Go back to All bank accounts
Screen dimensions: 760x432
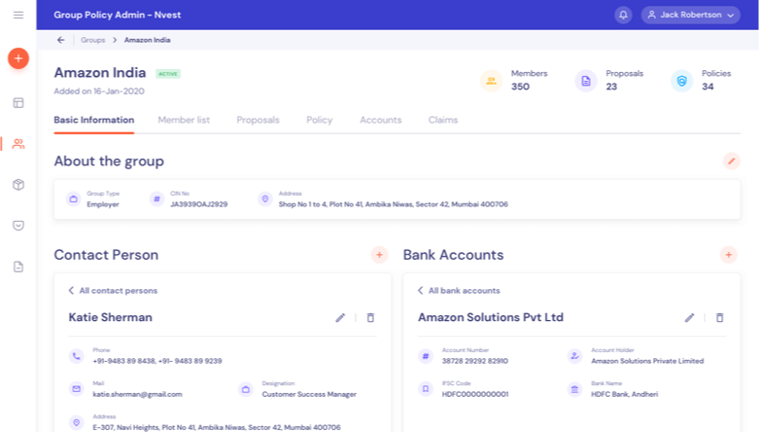(459, 290)
